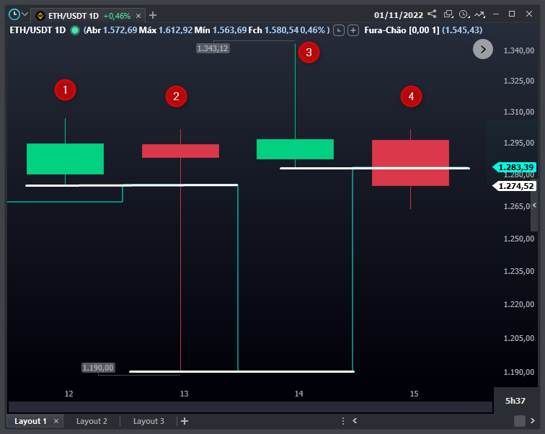Add a new layout with plus button

click(185, 421)
